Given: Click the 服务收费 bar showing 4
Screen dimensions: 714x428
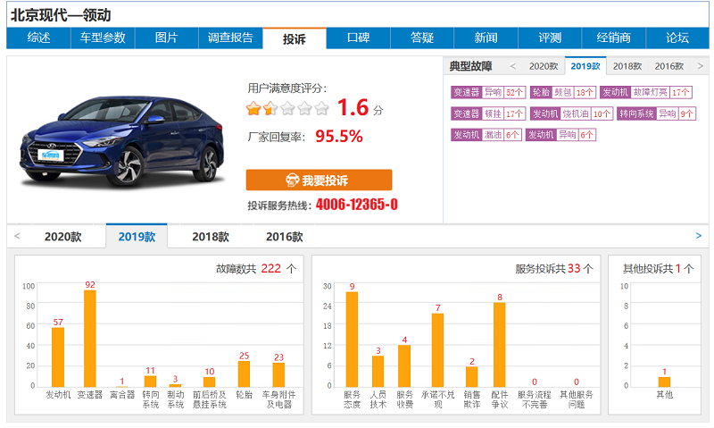Looking at the screenshot, I should [x=404, y=366].
